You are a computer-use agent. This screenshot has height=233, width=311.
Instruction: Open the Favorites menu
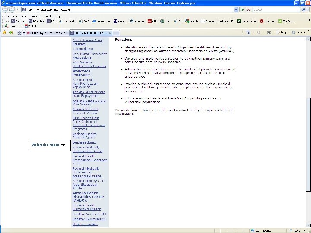click(36, 16)
